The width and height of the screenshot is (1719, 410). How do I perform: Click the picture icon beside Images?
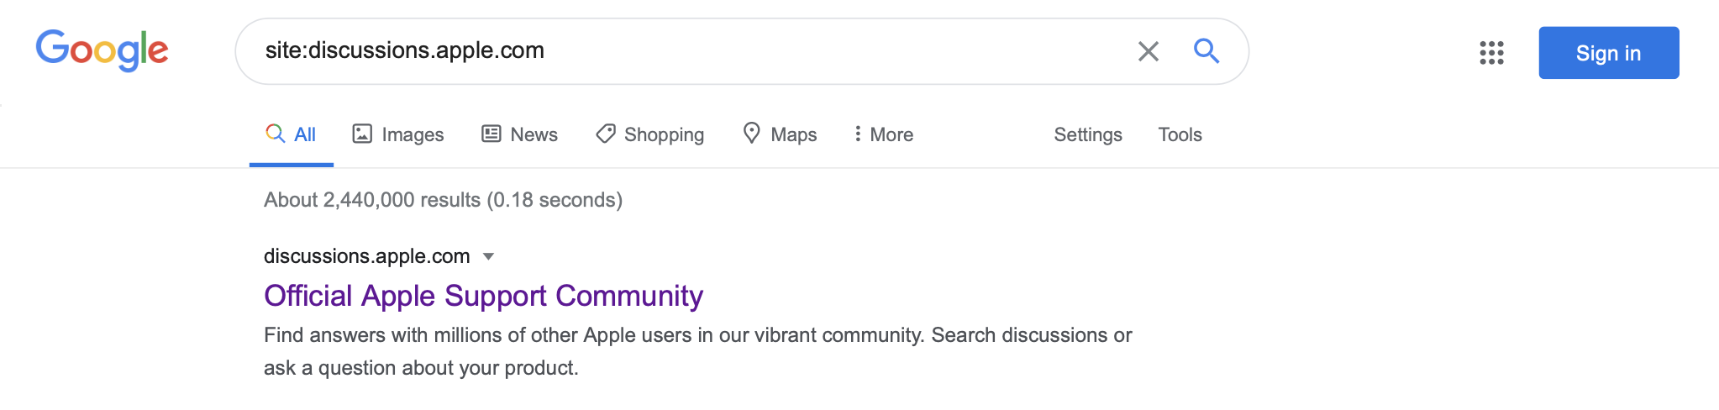click(x=362, y=134)
